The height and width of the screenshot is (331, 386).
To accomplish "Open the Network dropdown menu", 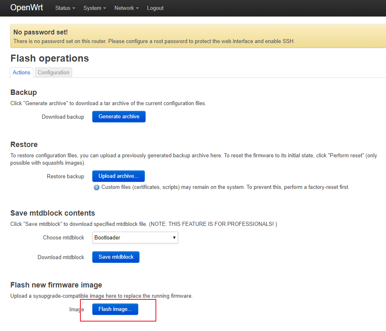I will (x=126, y=8).
